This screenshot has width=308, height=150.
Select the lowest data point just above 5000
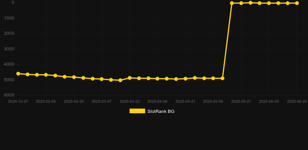(x=120, y=80)
